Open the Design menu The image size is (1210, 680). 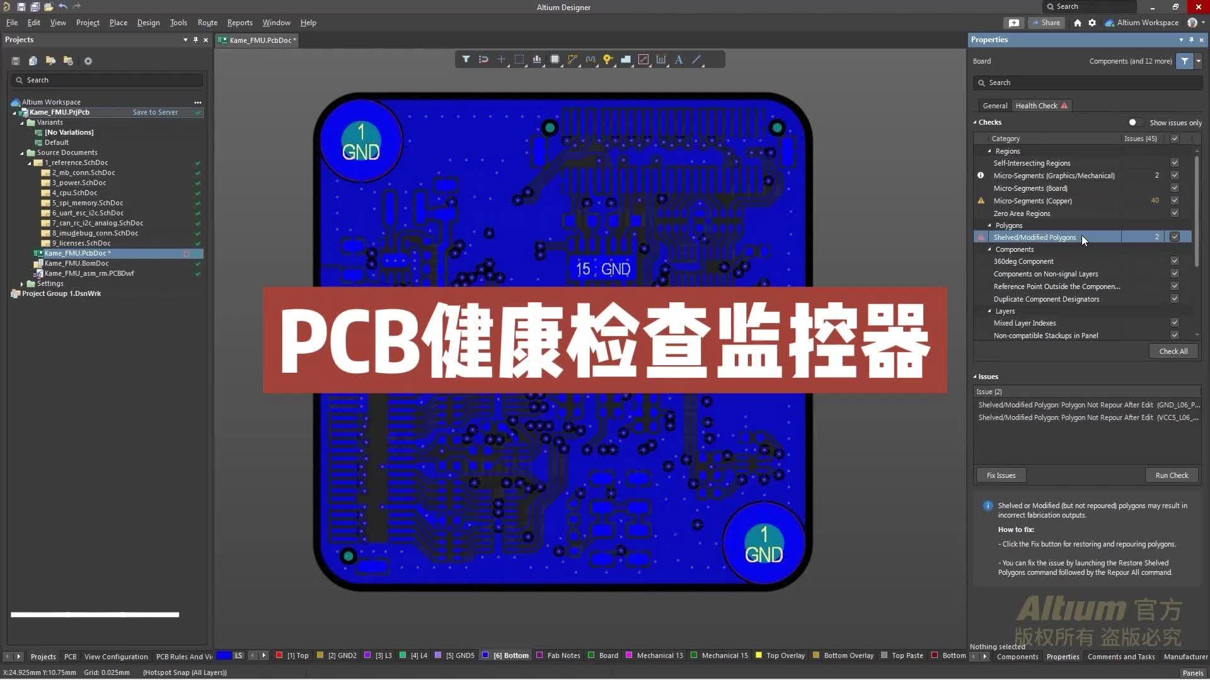tap(149, 23)
